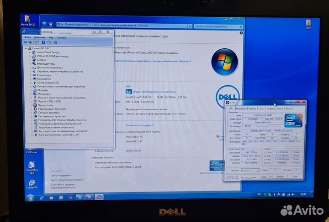
Task: Click the volume speaker icon in system tray
Action: (x=293, y=195)
